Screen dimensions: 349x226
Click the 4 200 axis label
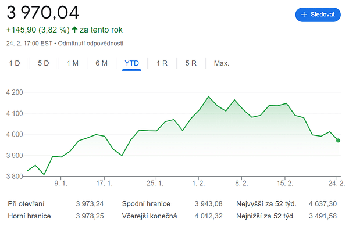[x=15, y=92]
